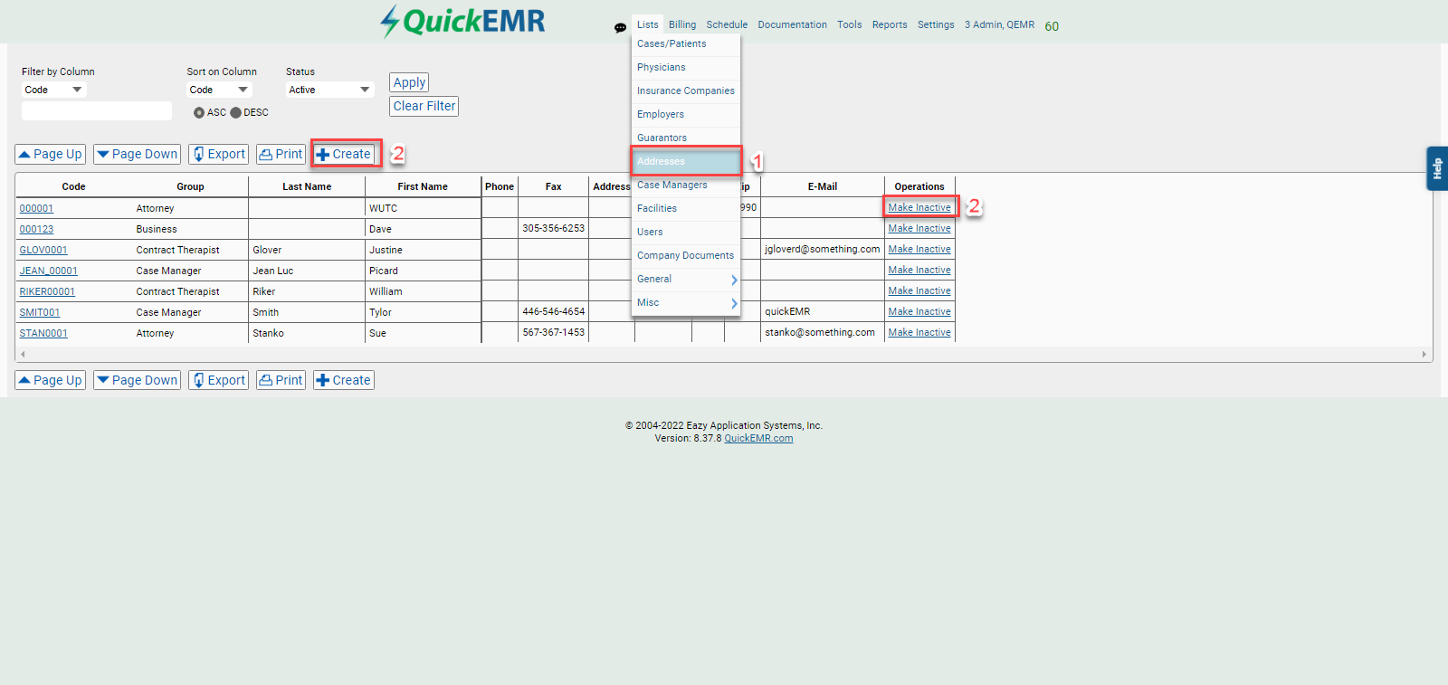Choose Users menu entry
Screen dimensions: 1448x685
[x=686, y=233]
